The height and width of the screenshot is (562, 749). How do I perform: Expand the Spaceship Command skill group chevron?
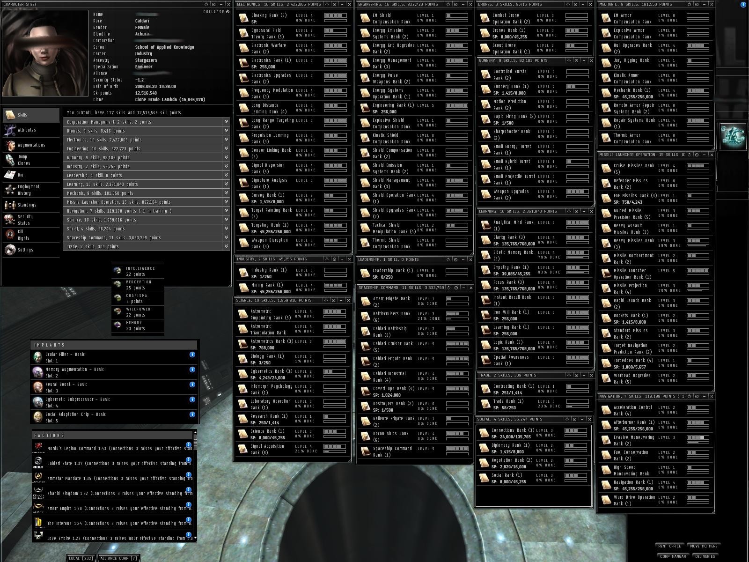coord(227,237)
